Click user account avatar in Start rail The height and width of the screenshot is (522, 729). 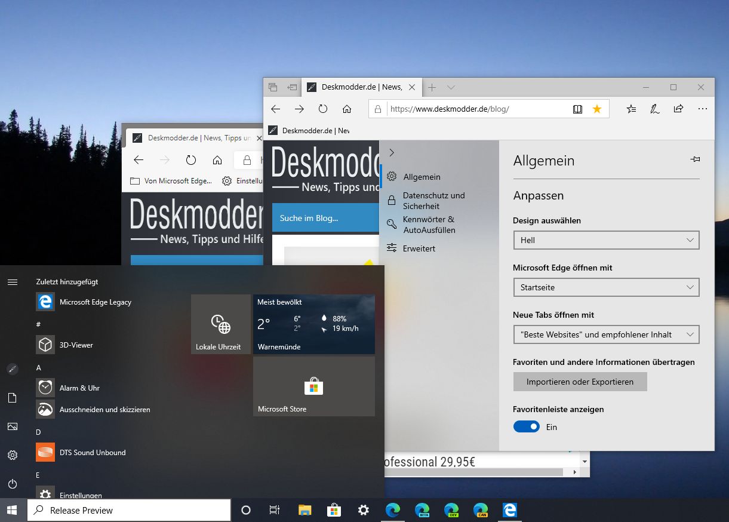(13, 369)
